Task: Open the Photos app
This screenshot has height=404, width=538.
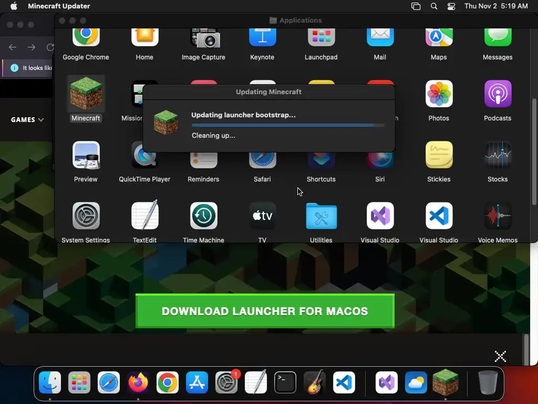Action: [x=439, y=94]
